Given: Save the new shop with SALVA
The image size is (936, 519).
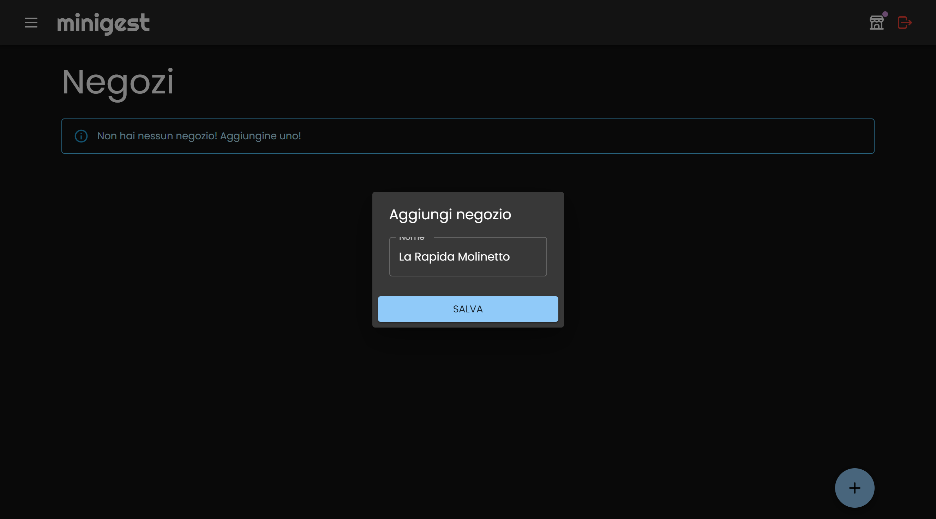Looking at the screenshot, I should pyautogui.click(x=468, y=309).
